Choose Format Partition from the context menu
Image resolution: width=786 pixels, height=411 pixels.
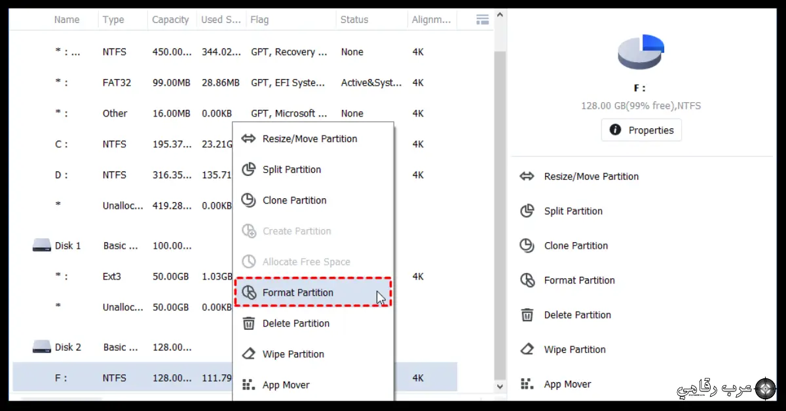[297, 293]
